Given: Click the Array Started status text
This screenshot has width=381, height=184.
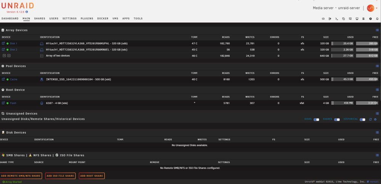Looking at the screenshot, I should pos(13,182).
